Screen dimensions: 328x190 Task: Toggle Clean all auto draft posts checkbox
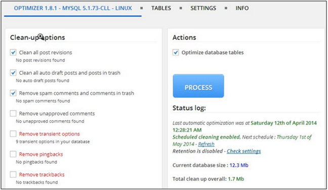click(x=13, y=73)
